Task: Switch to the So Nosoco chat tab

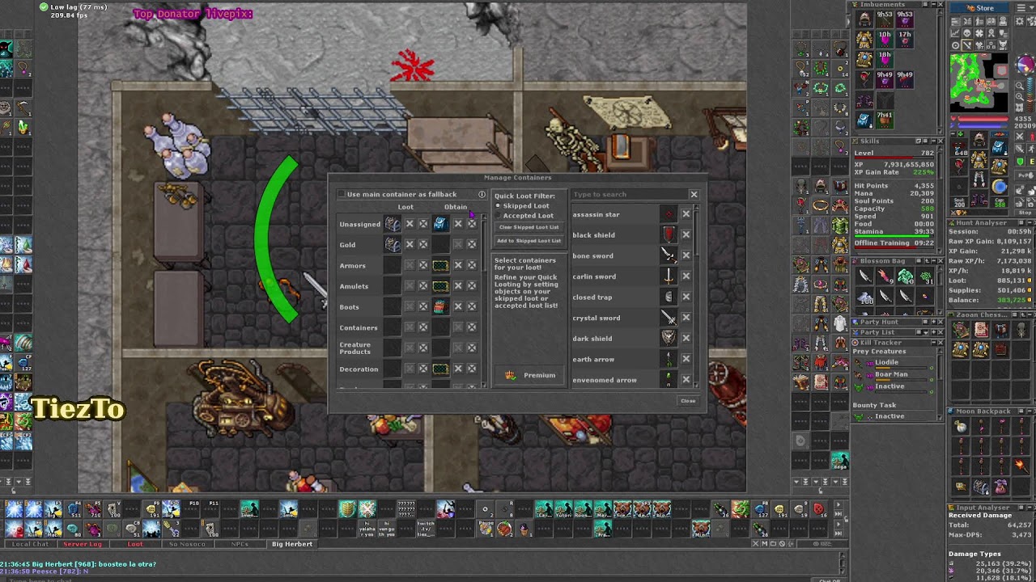Action: (x=187, y=544)
